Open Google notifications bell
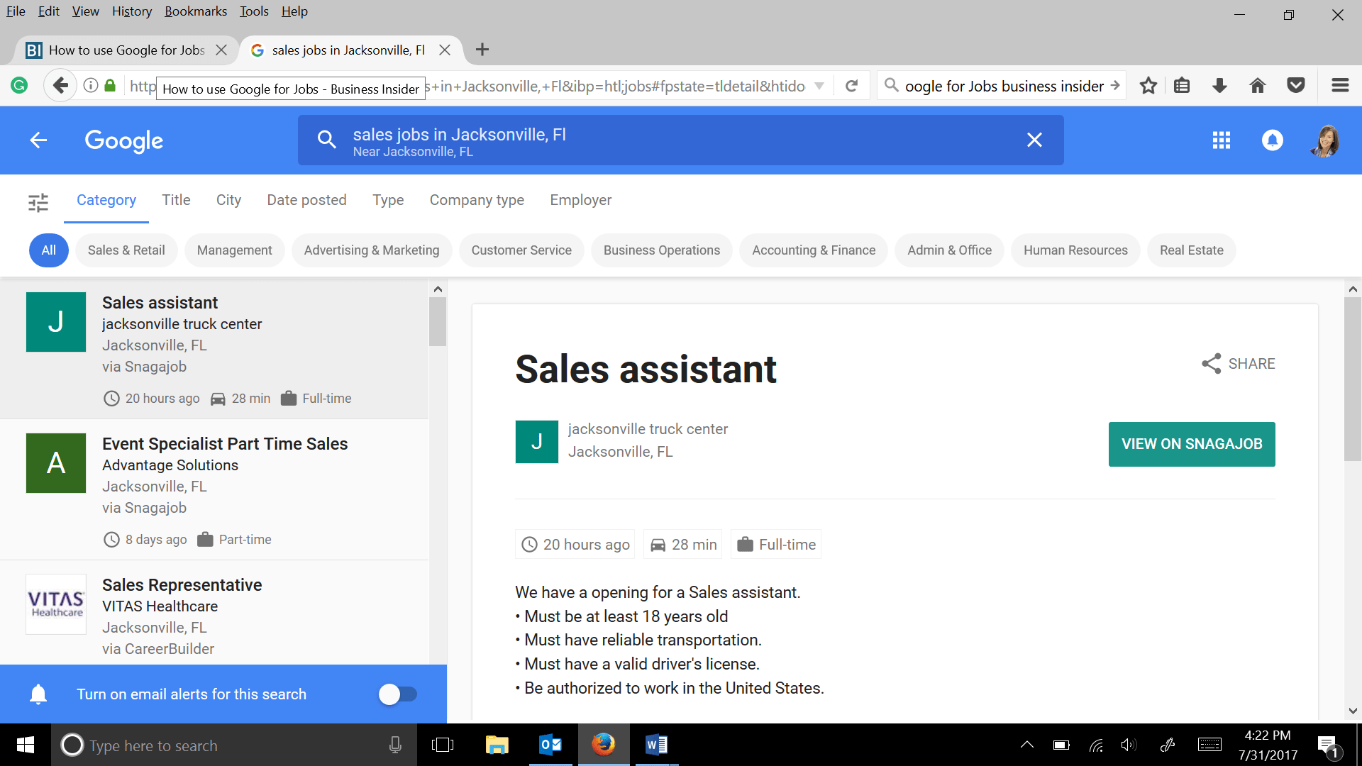Screen dimensions: 1362x766 point(1272,140)
